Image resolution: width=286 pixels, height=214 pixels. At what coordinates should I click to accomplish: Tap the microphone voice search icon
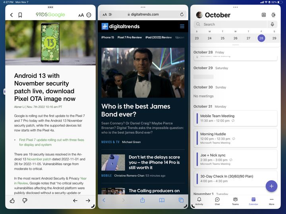tap(272, 24)
